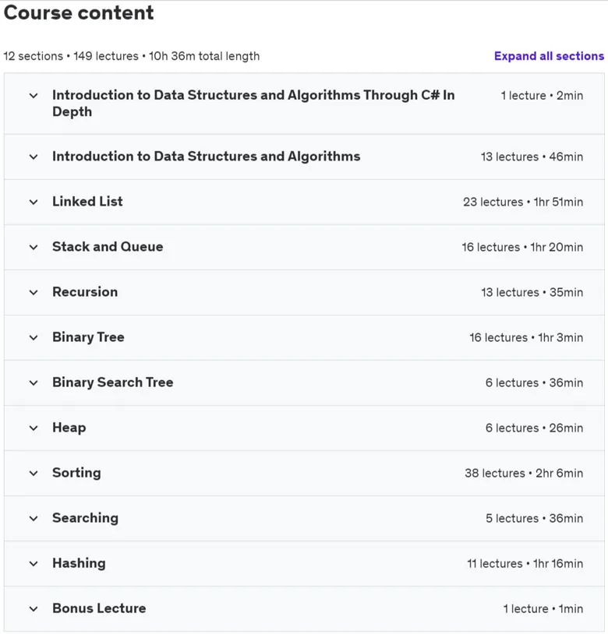608x634 pixels.
Task: Expand Hashing section via its chevron
Action: coord(34,564)
